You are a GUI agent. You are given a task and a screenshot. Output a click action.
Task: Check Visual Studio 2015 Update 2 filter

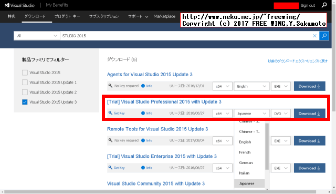(25, 93)
